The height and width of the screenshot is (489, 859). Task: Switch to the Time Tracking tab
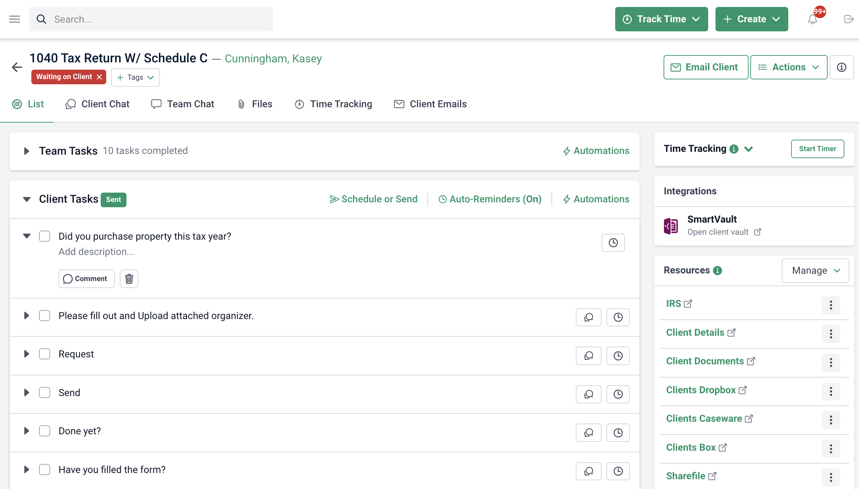point(333,104)
